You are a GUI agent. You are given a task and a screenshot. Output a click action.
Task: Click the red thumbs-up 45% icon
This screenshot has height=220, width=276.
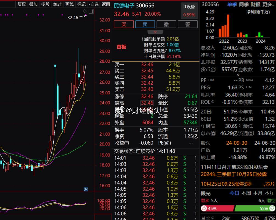pyautogui.click(x=204, y=208)
